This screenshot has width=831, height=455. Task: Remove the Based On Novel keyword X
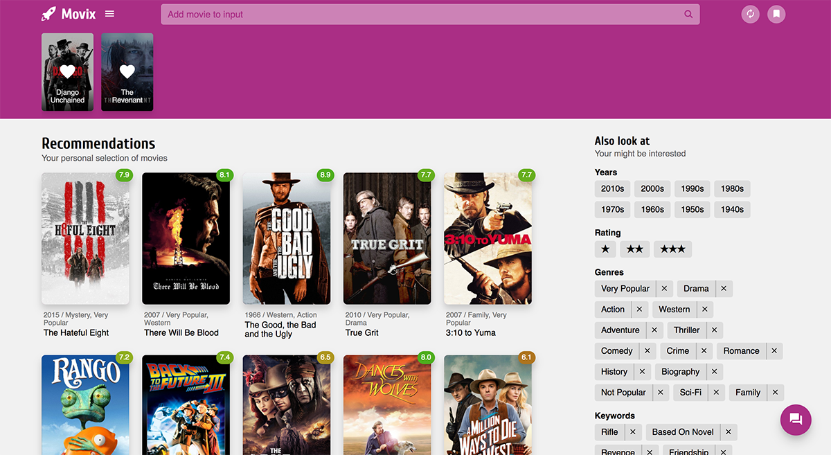729,432
